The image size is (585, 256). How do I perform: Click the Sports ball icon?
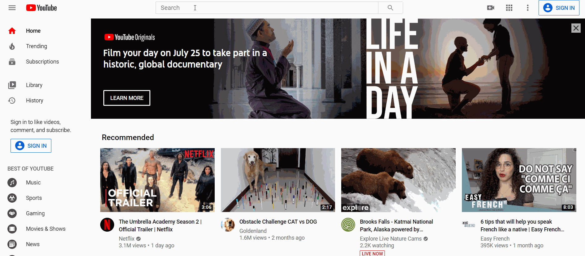(12, 198)
